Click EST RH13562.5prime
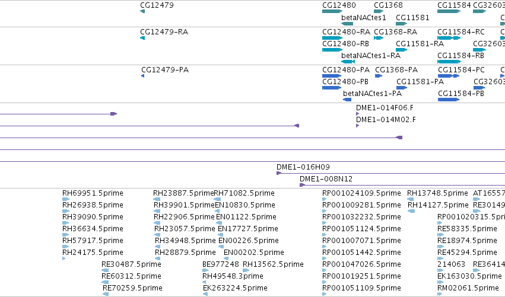Screen dimensions: 505x297 [x=273, y=264]
